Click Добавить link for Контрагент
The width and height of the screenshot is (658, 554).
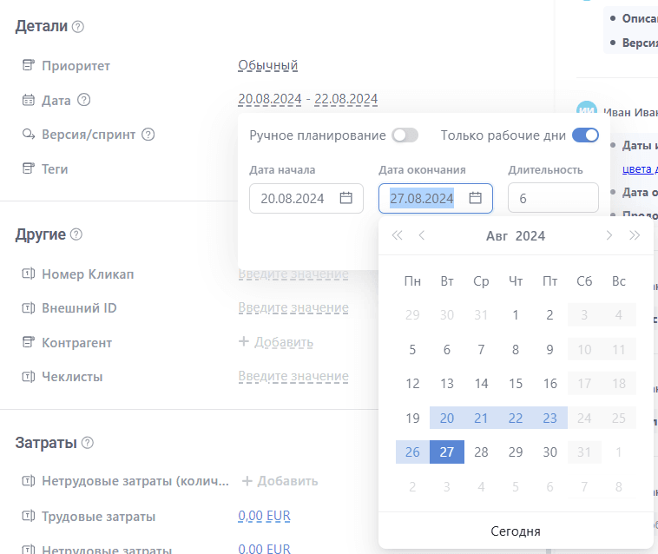click(275, 343)
